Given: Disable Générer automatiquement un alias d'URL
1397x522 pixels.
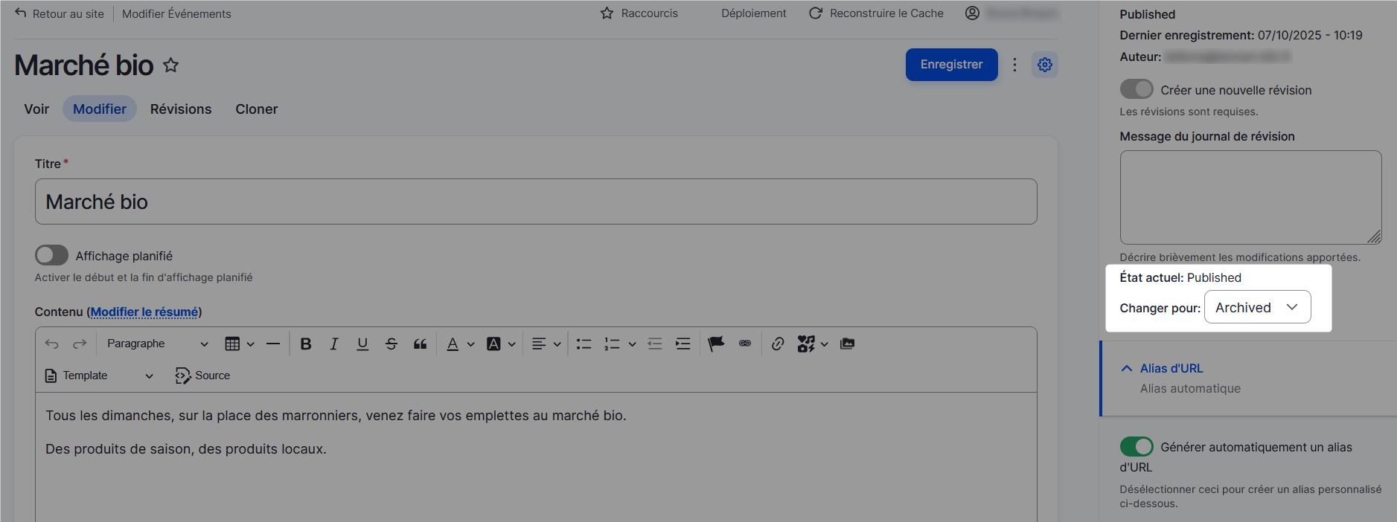Looking at the screenshot, I should 1136,446.
